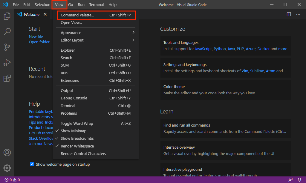Screen dimensions: 306x183
Task: Select Command Palette... from View menu
Action: pos(96,15)
